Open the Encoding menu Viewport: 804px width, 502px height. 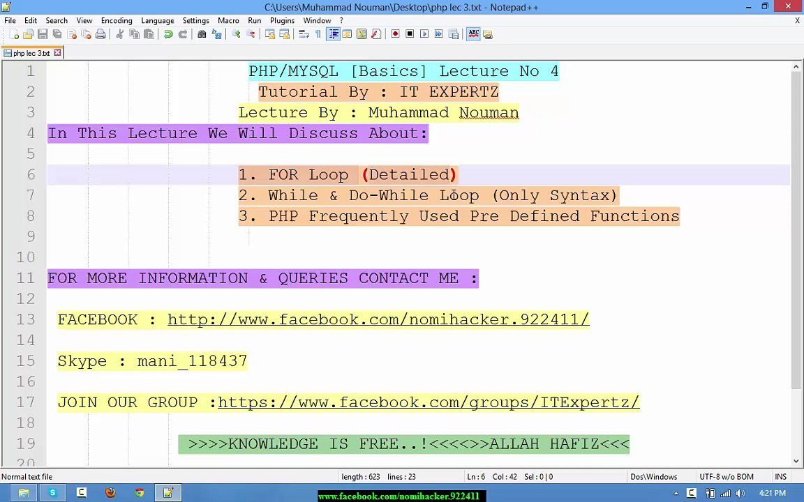[x=117, y=20]
